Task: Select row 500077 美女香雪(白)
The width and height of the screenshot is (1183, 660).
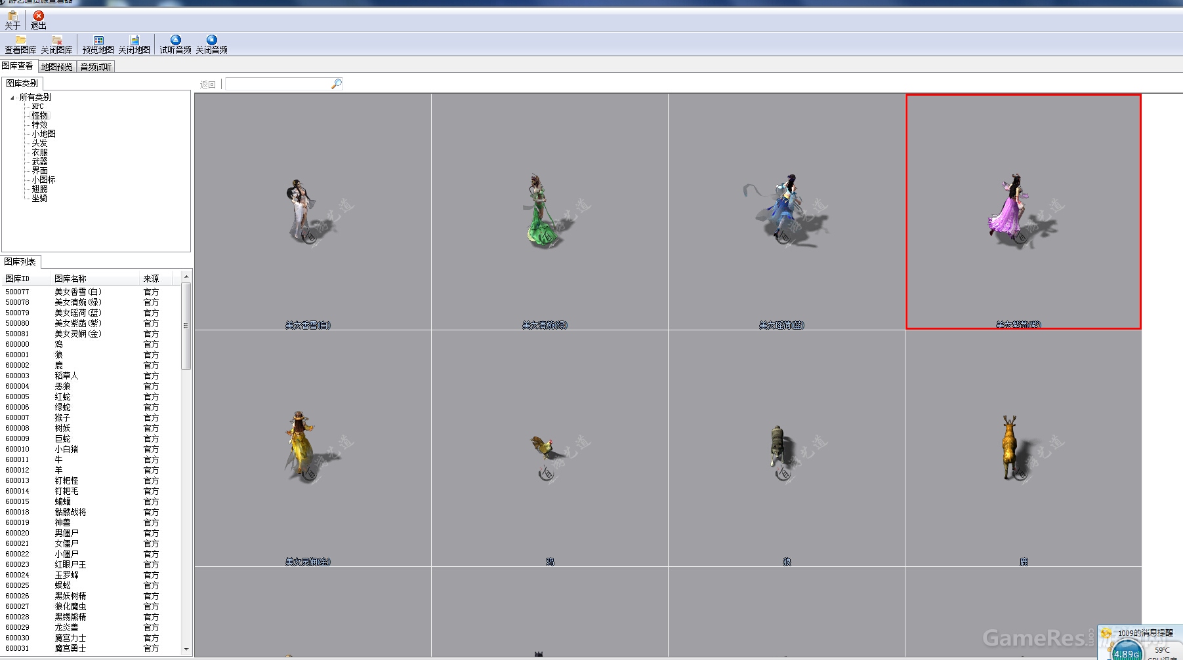Action: (x=91, y=292)
